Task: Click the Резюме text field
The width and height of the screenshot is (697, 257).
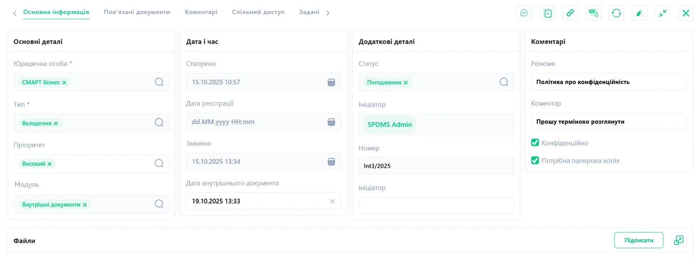Action: [x=608, y=82]
